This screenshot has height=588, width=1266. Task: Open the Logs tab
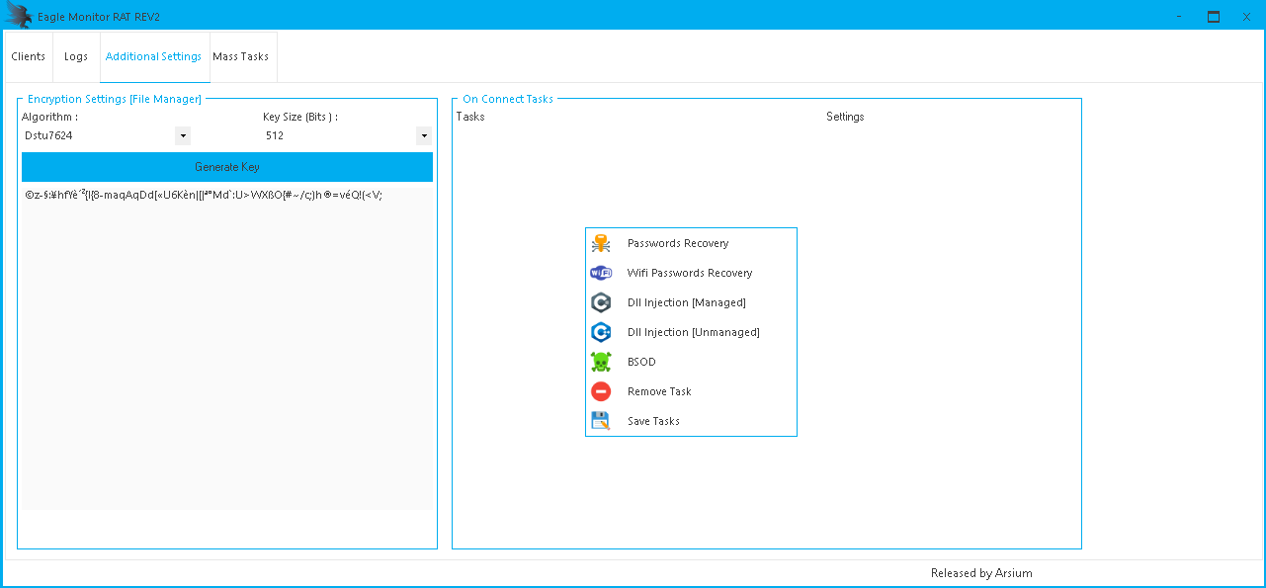click(x=76, y=57)
